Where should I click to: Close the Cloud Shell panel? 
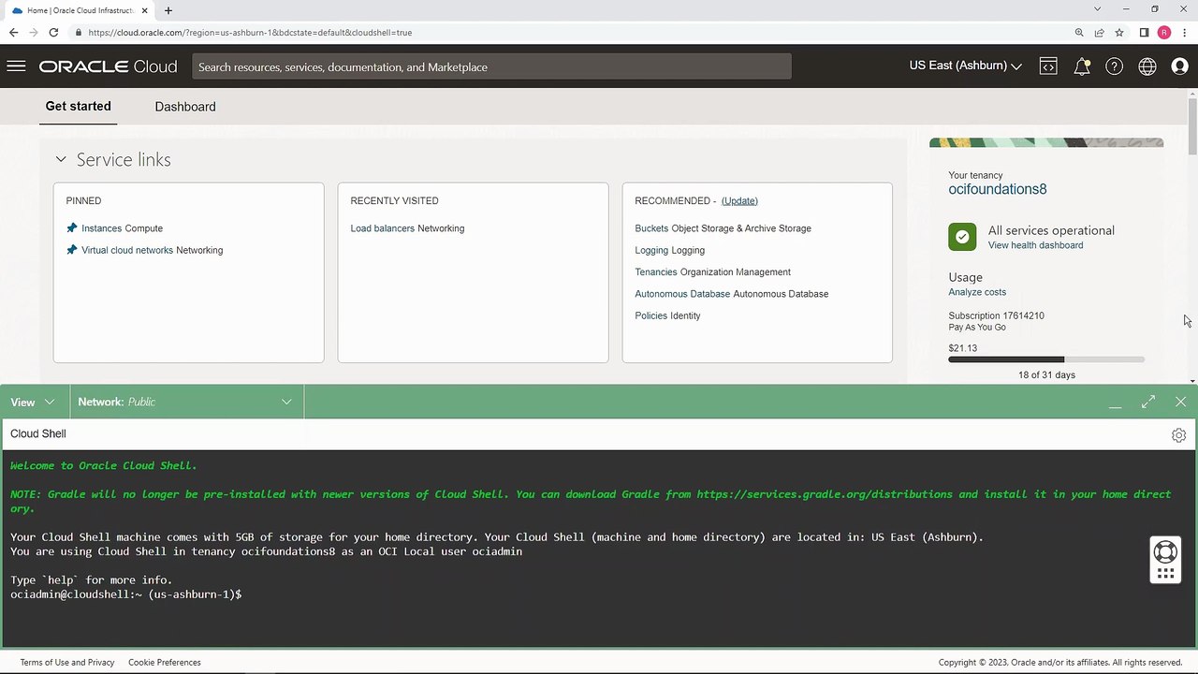click(1181, 402)
